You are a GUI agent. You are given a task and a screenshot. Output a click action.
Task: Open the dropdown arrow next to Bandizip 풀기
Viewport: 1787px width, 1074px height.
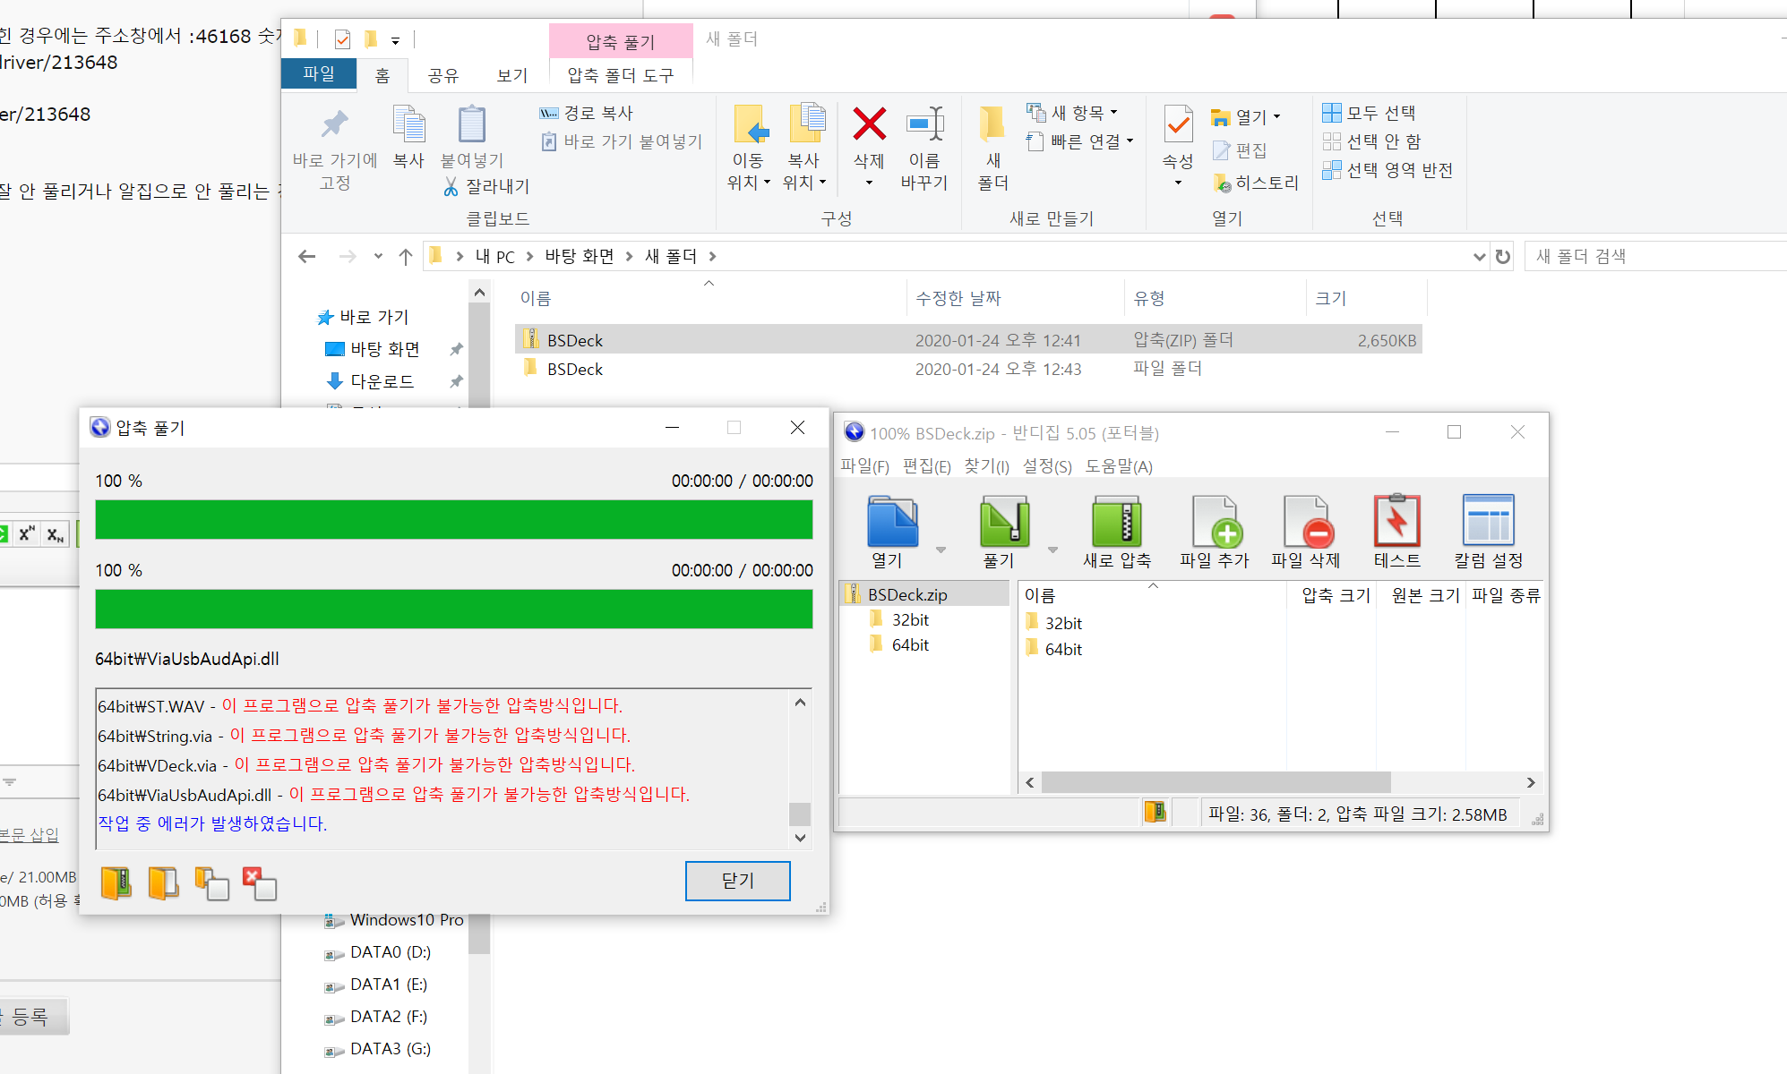(1052, 550)
